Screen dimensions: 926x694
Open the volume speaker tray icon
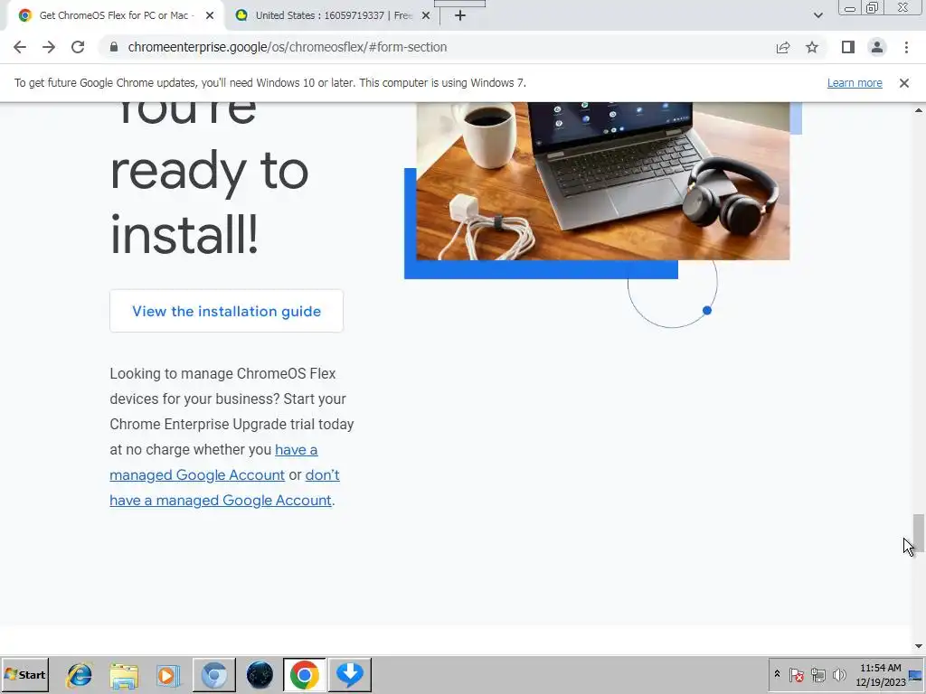tap(838, 674)
